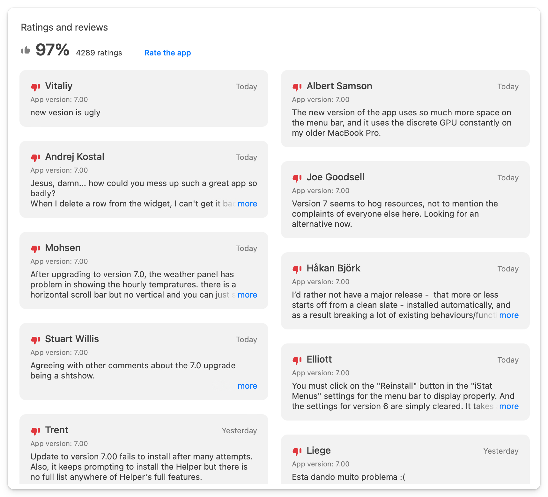
Task: Click thumbs-down icon on Mohsen's review
Action: (x=35, y=248)
